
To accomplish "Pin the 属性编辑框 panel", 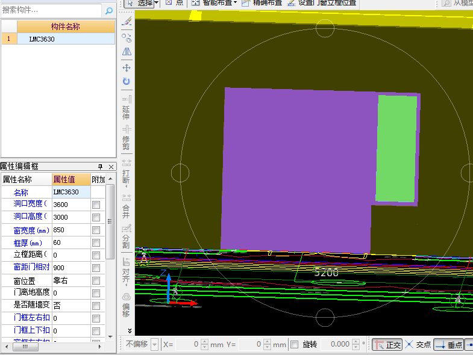I will pyautogui.click(x=101, y=167).
